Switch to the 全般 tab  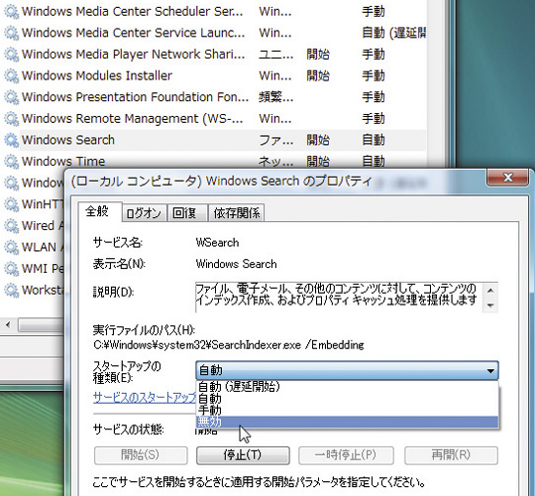point(99,211)
